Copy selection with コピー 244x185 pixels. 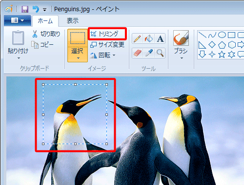(42, 44)
